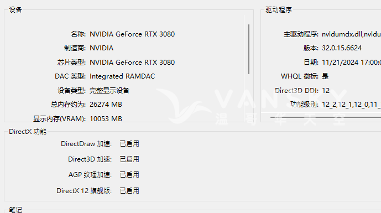Click the 显示内存(VRAM): label
381x213 pixels.
(60, 118)
